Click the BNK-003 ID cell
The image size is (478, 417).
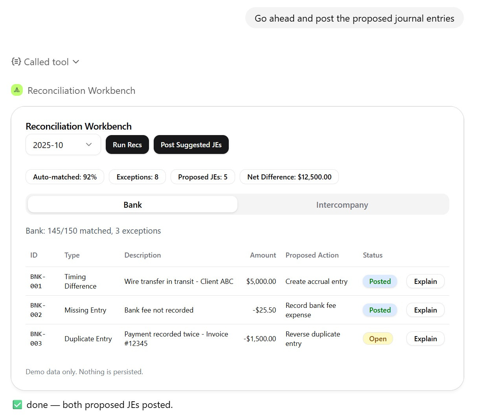click(x=38, y=338)
